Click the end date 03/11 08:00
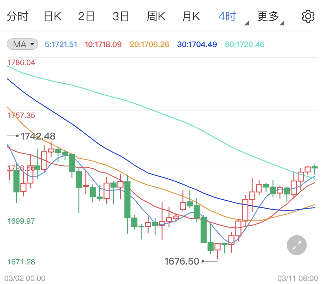Screen dimensions: 325x284 pos(298,278)
